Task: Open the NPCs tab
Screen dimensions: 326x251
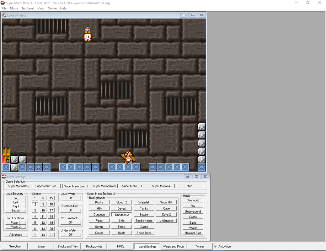Action: tap(120, 246)
